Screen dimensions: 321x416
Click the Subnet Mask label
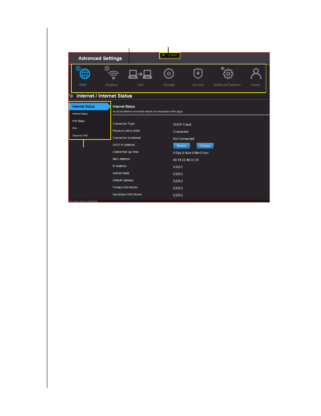121,173
